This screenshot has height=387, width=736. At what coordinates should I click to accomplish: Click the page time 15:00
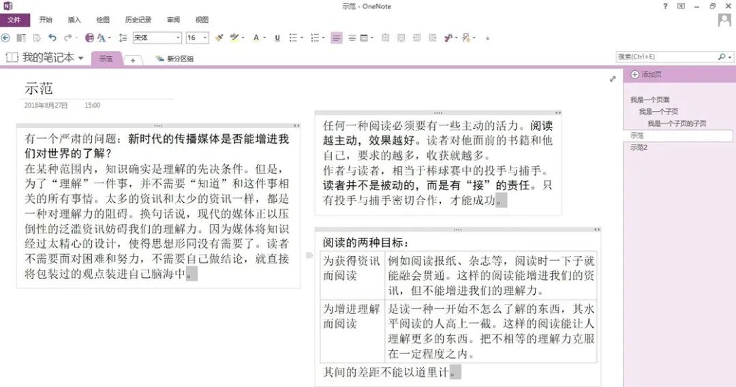point(93,105)
